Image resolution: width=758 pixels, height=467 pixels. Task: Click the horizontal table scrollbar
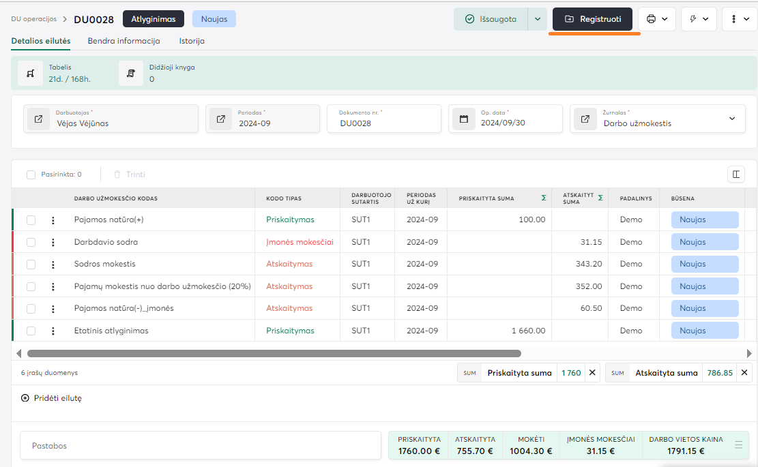tap(273, 354)
